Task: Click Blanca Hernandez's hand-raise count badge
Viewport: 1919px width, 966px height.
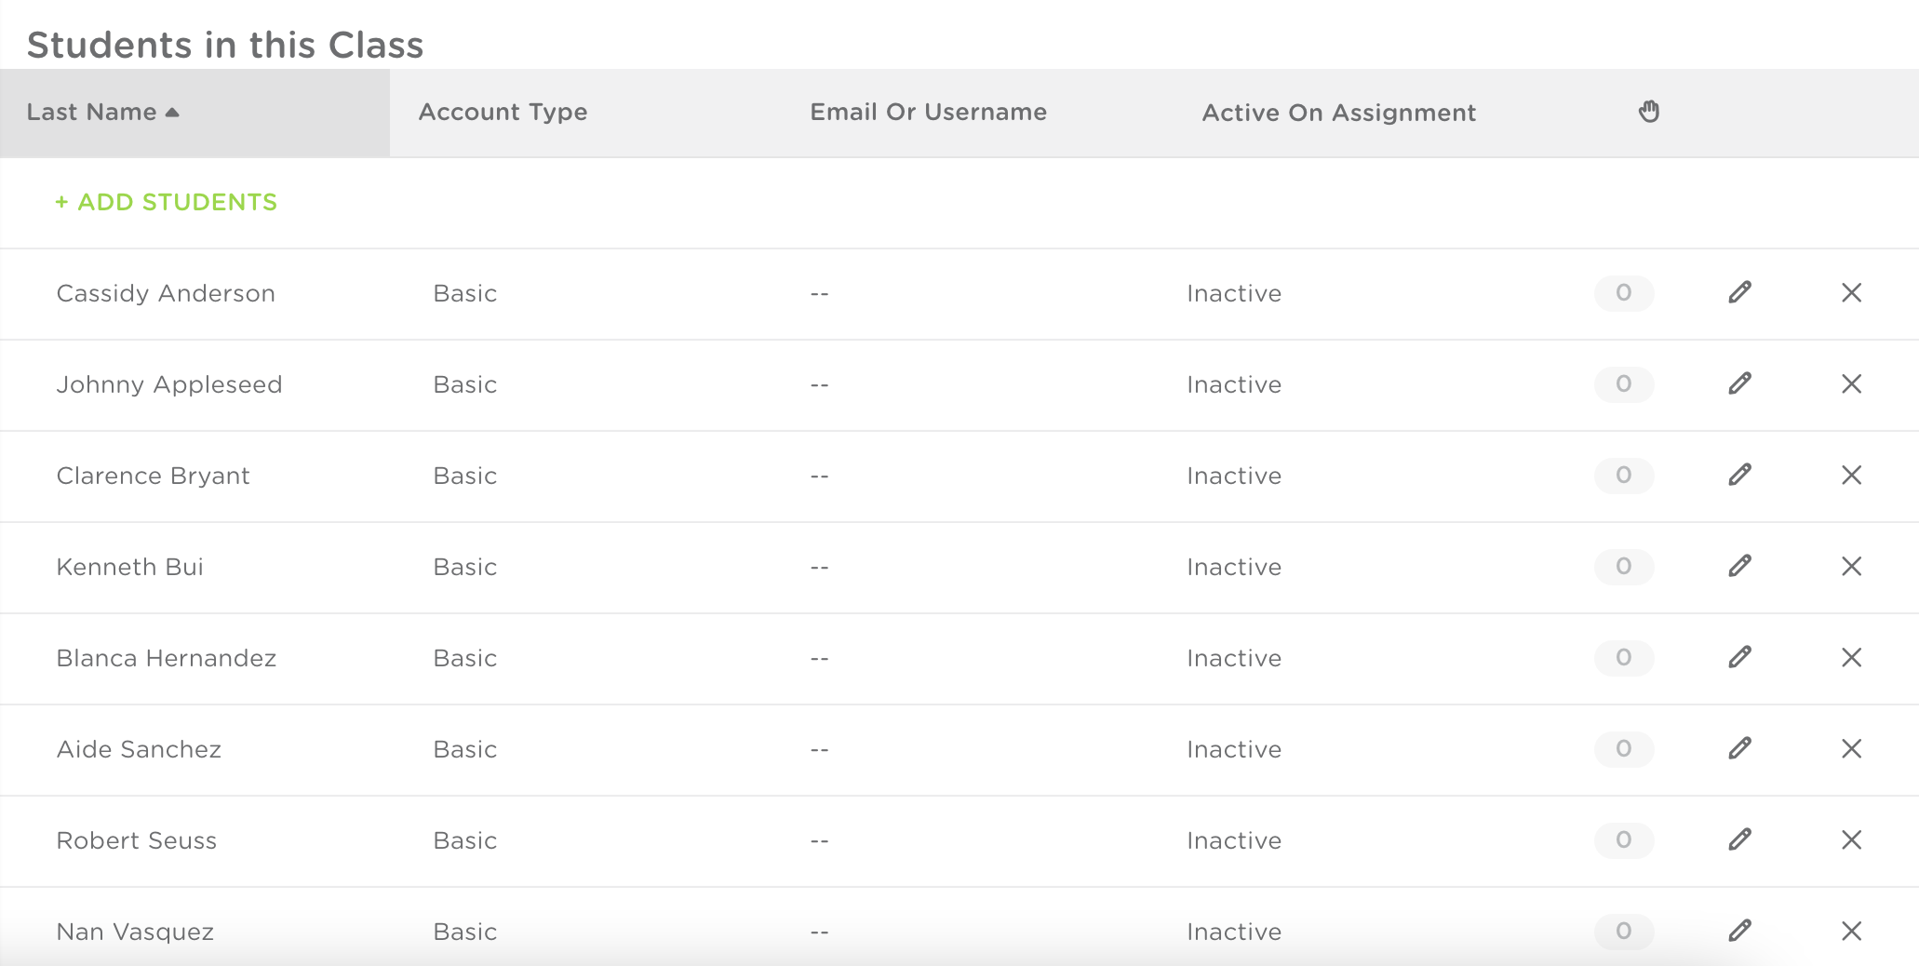Action: (1624, 658)
